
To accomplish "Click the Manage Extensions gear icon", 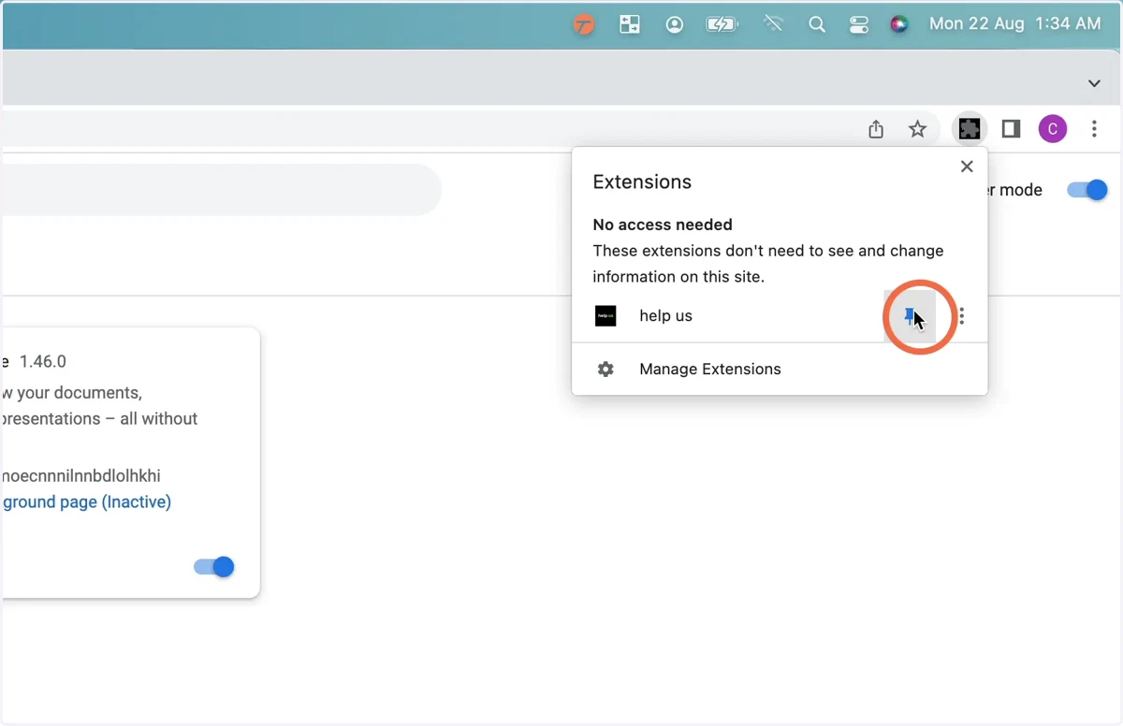I will pos(605,369).
